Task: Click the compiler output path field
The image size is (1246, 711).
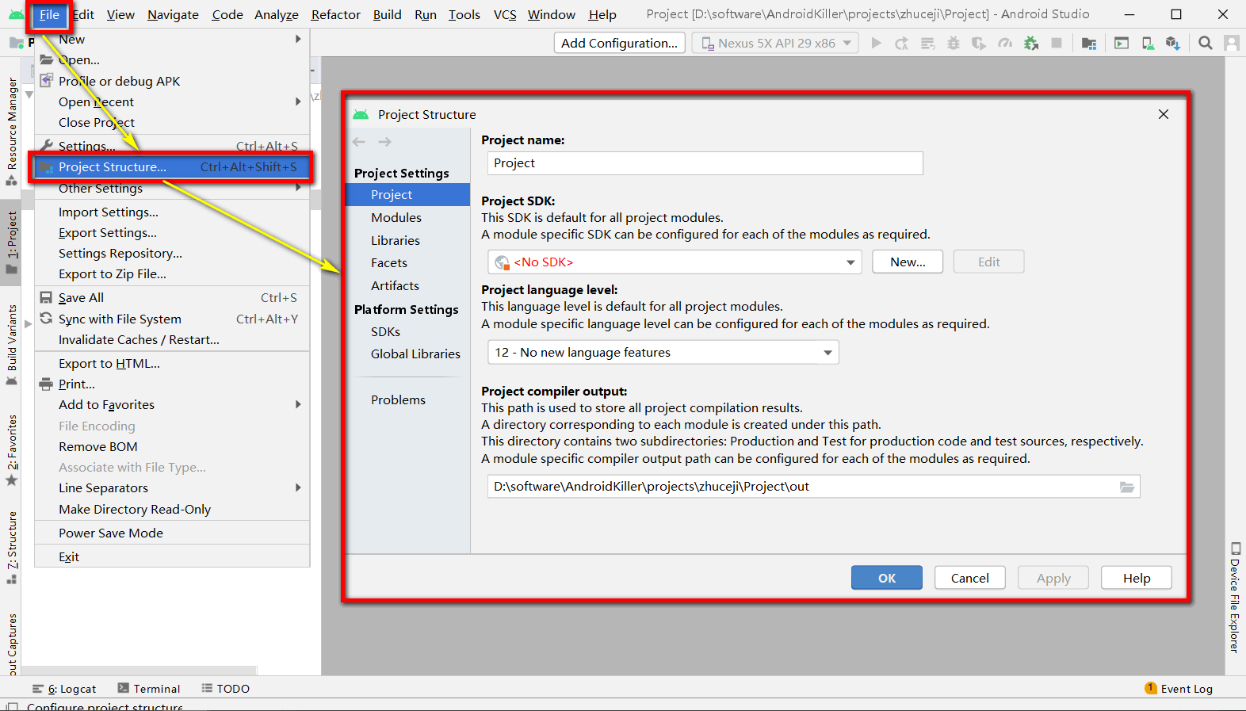Action: click(814, 487)
